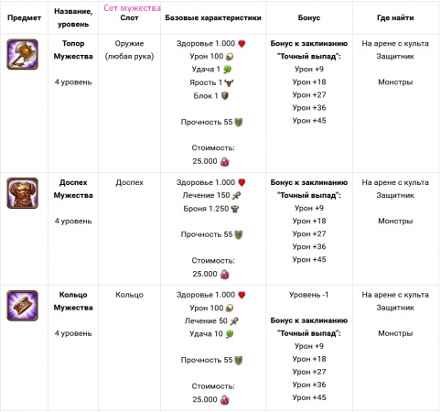Click the armor icon beside Броня 1.250
The height and width of the screenshot is (412, 441).
(x=235, y=209)
